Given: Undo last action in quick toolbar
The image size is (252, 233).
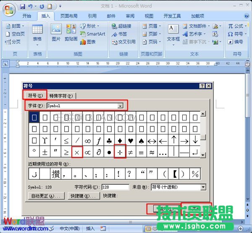Looking at the screenshot, I should tap(30, 6).
